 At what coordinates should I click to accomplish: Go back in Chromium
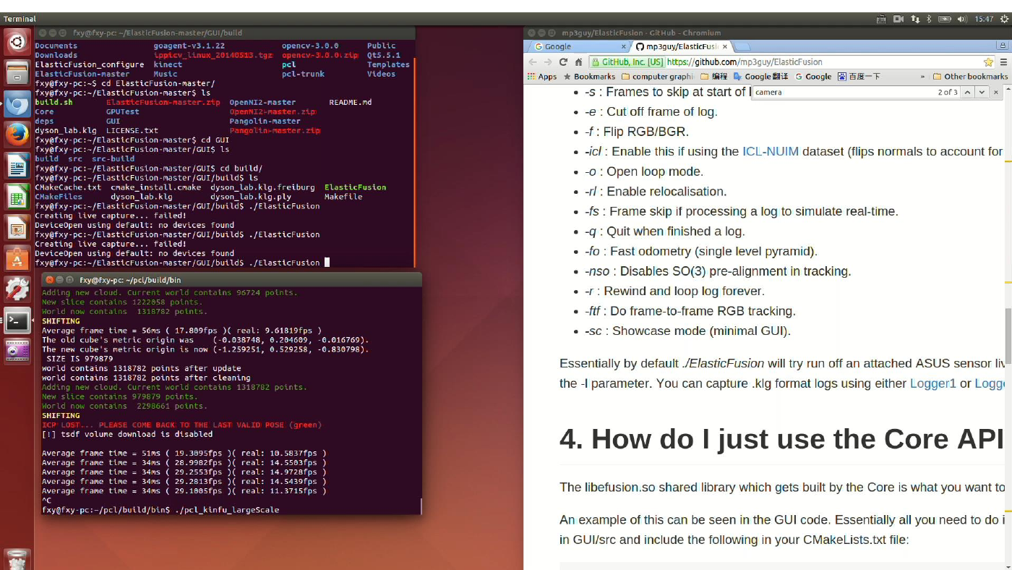533,62
